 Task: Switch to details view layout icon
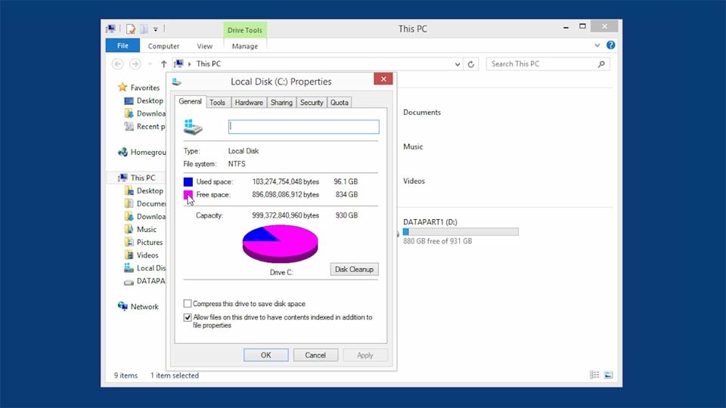click(594, 375)
